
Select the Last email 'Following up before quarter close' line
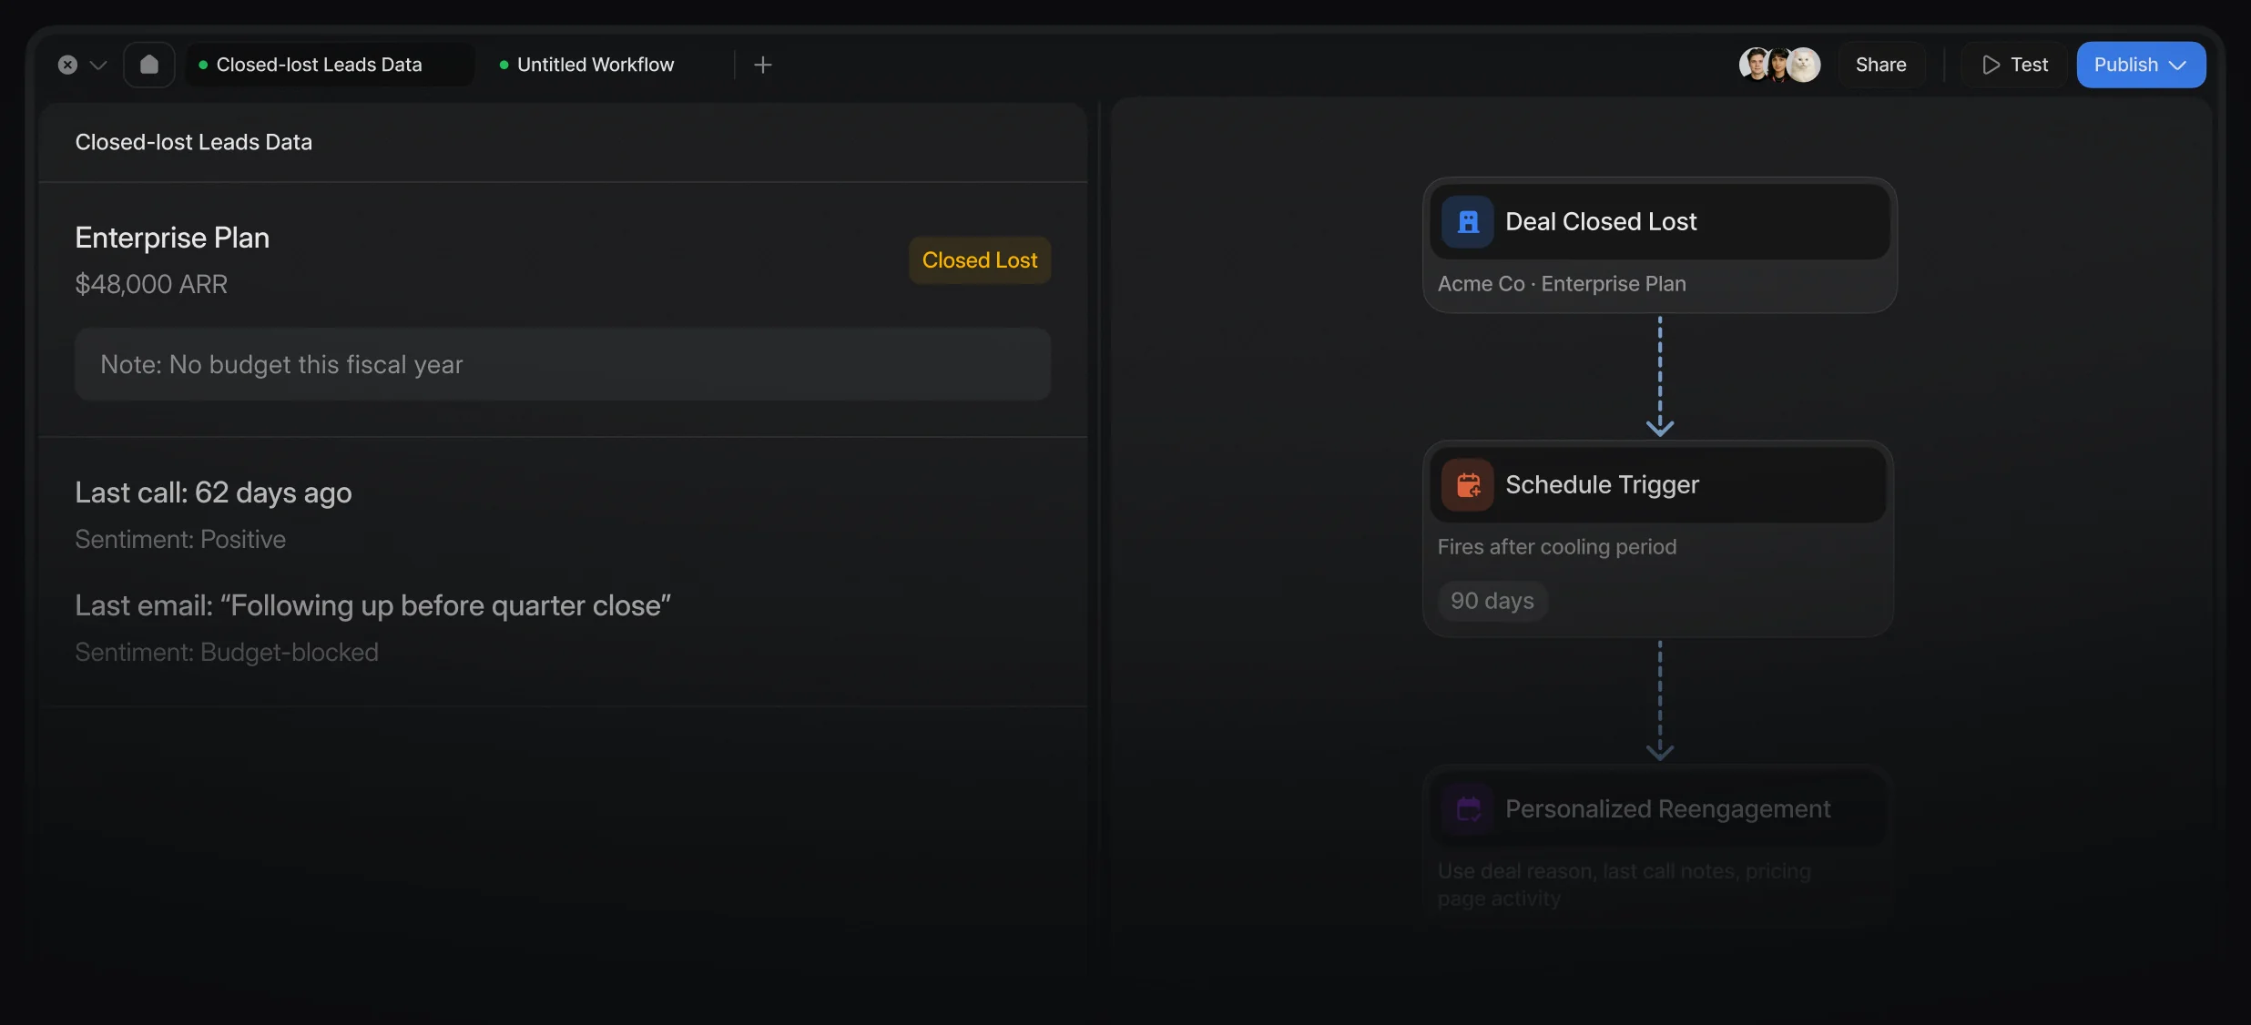(373, 605)
